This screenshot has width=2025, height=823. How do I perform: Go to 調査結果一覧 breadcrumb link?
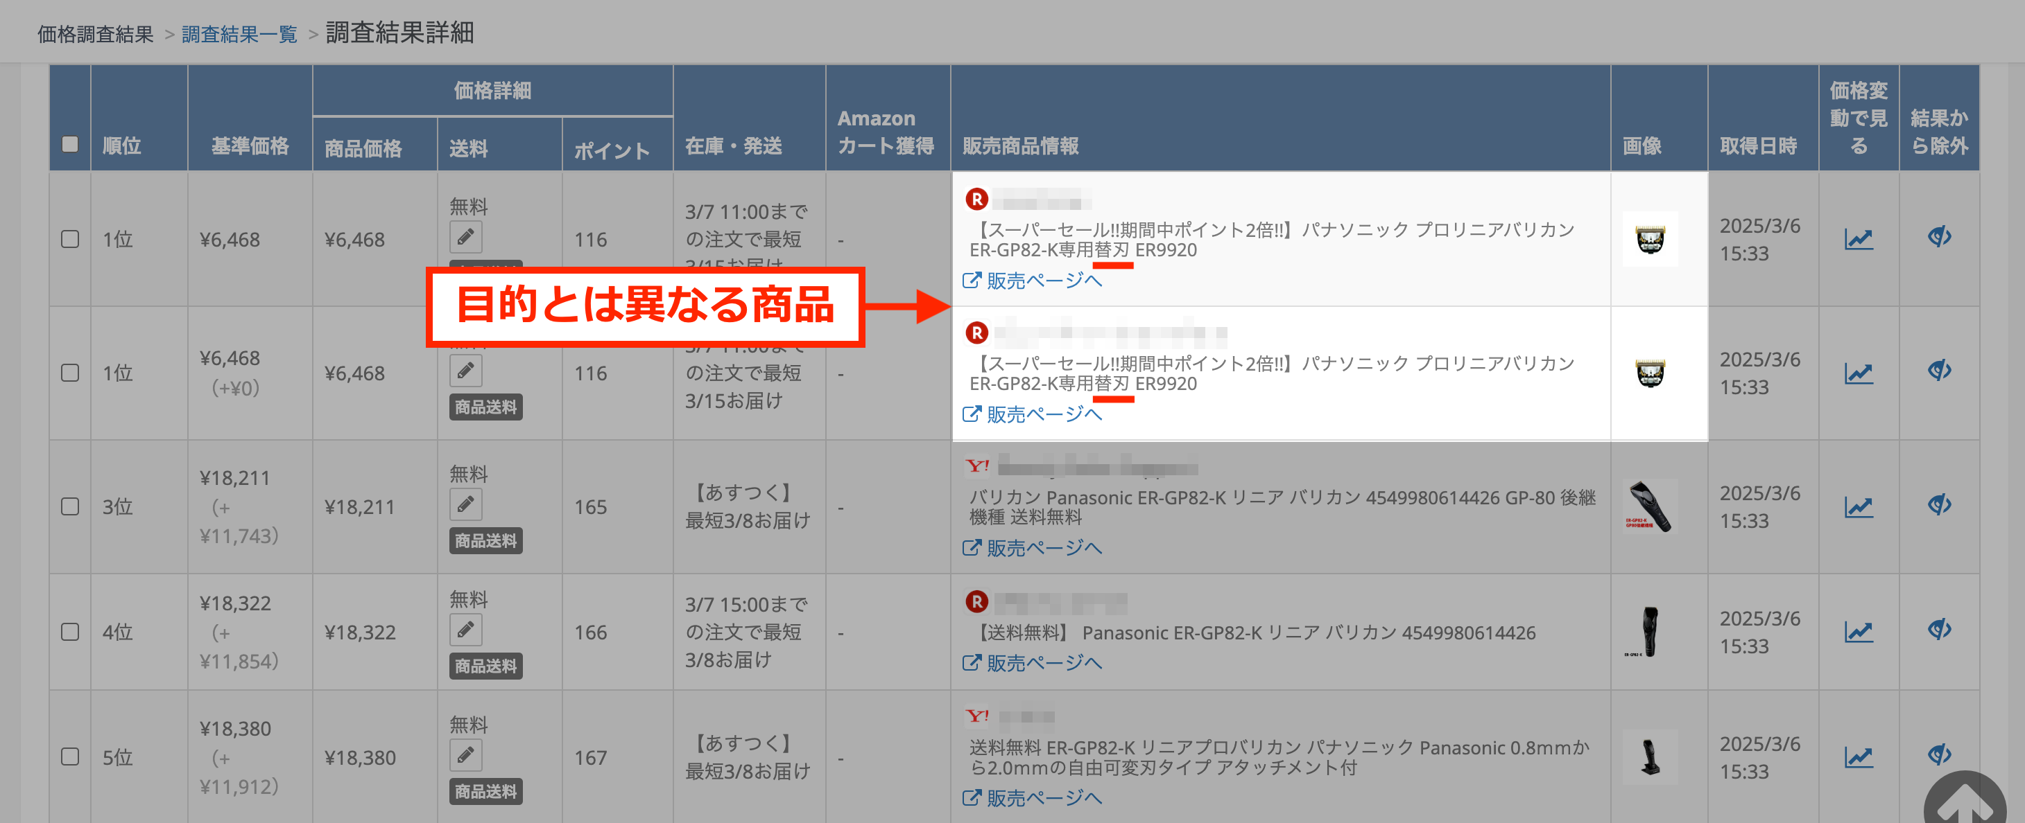(x=239, y=35)
